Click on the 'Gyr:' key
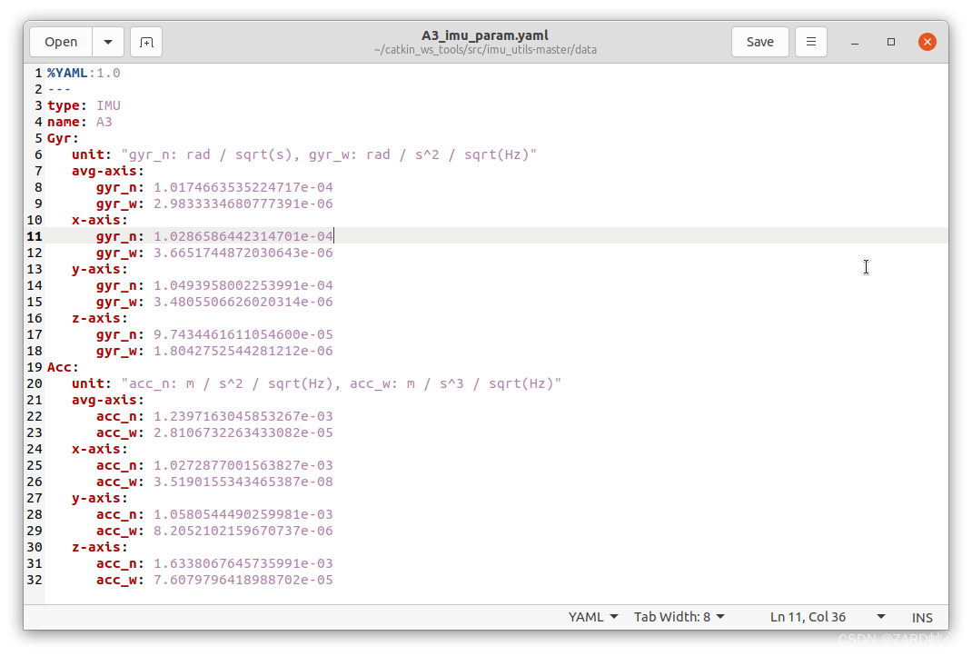This screenshot has height=656, width=972. click(63, 138)
